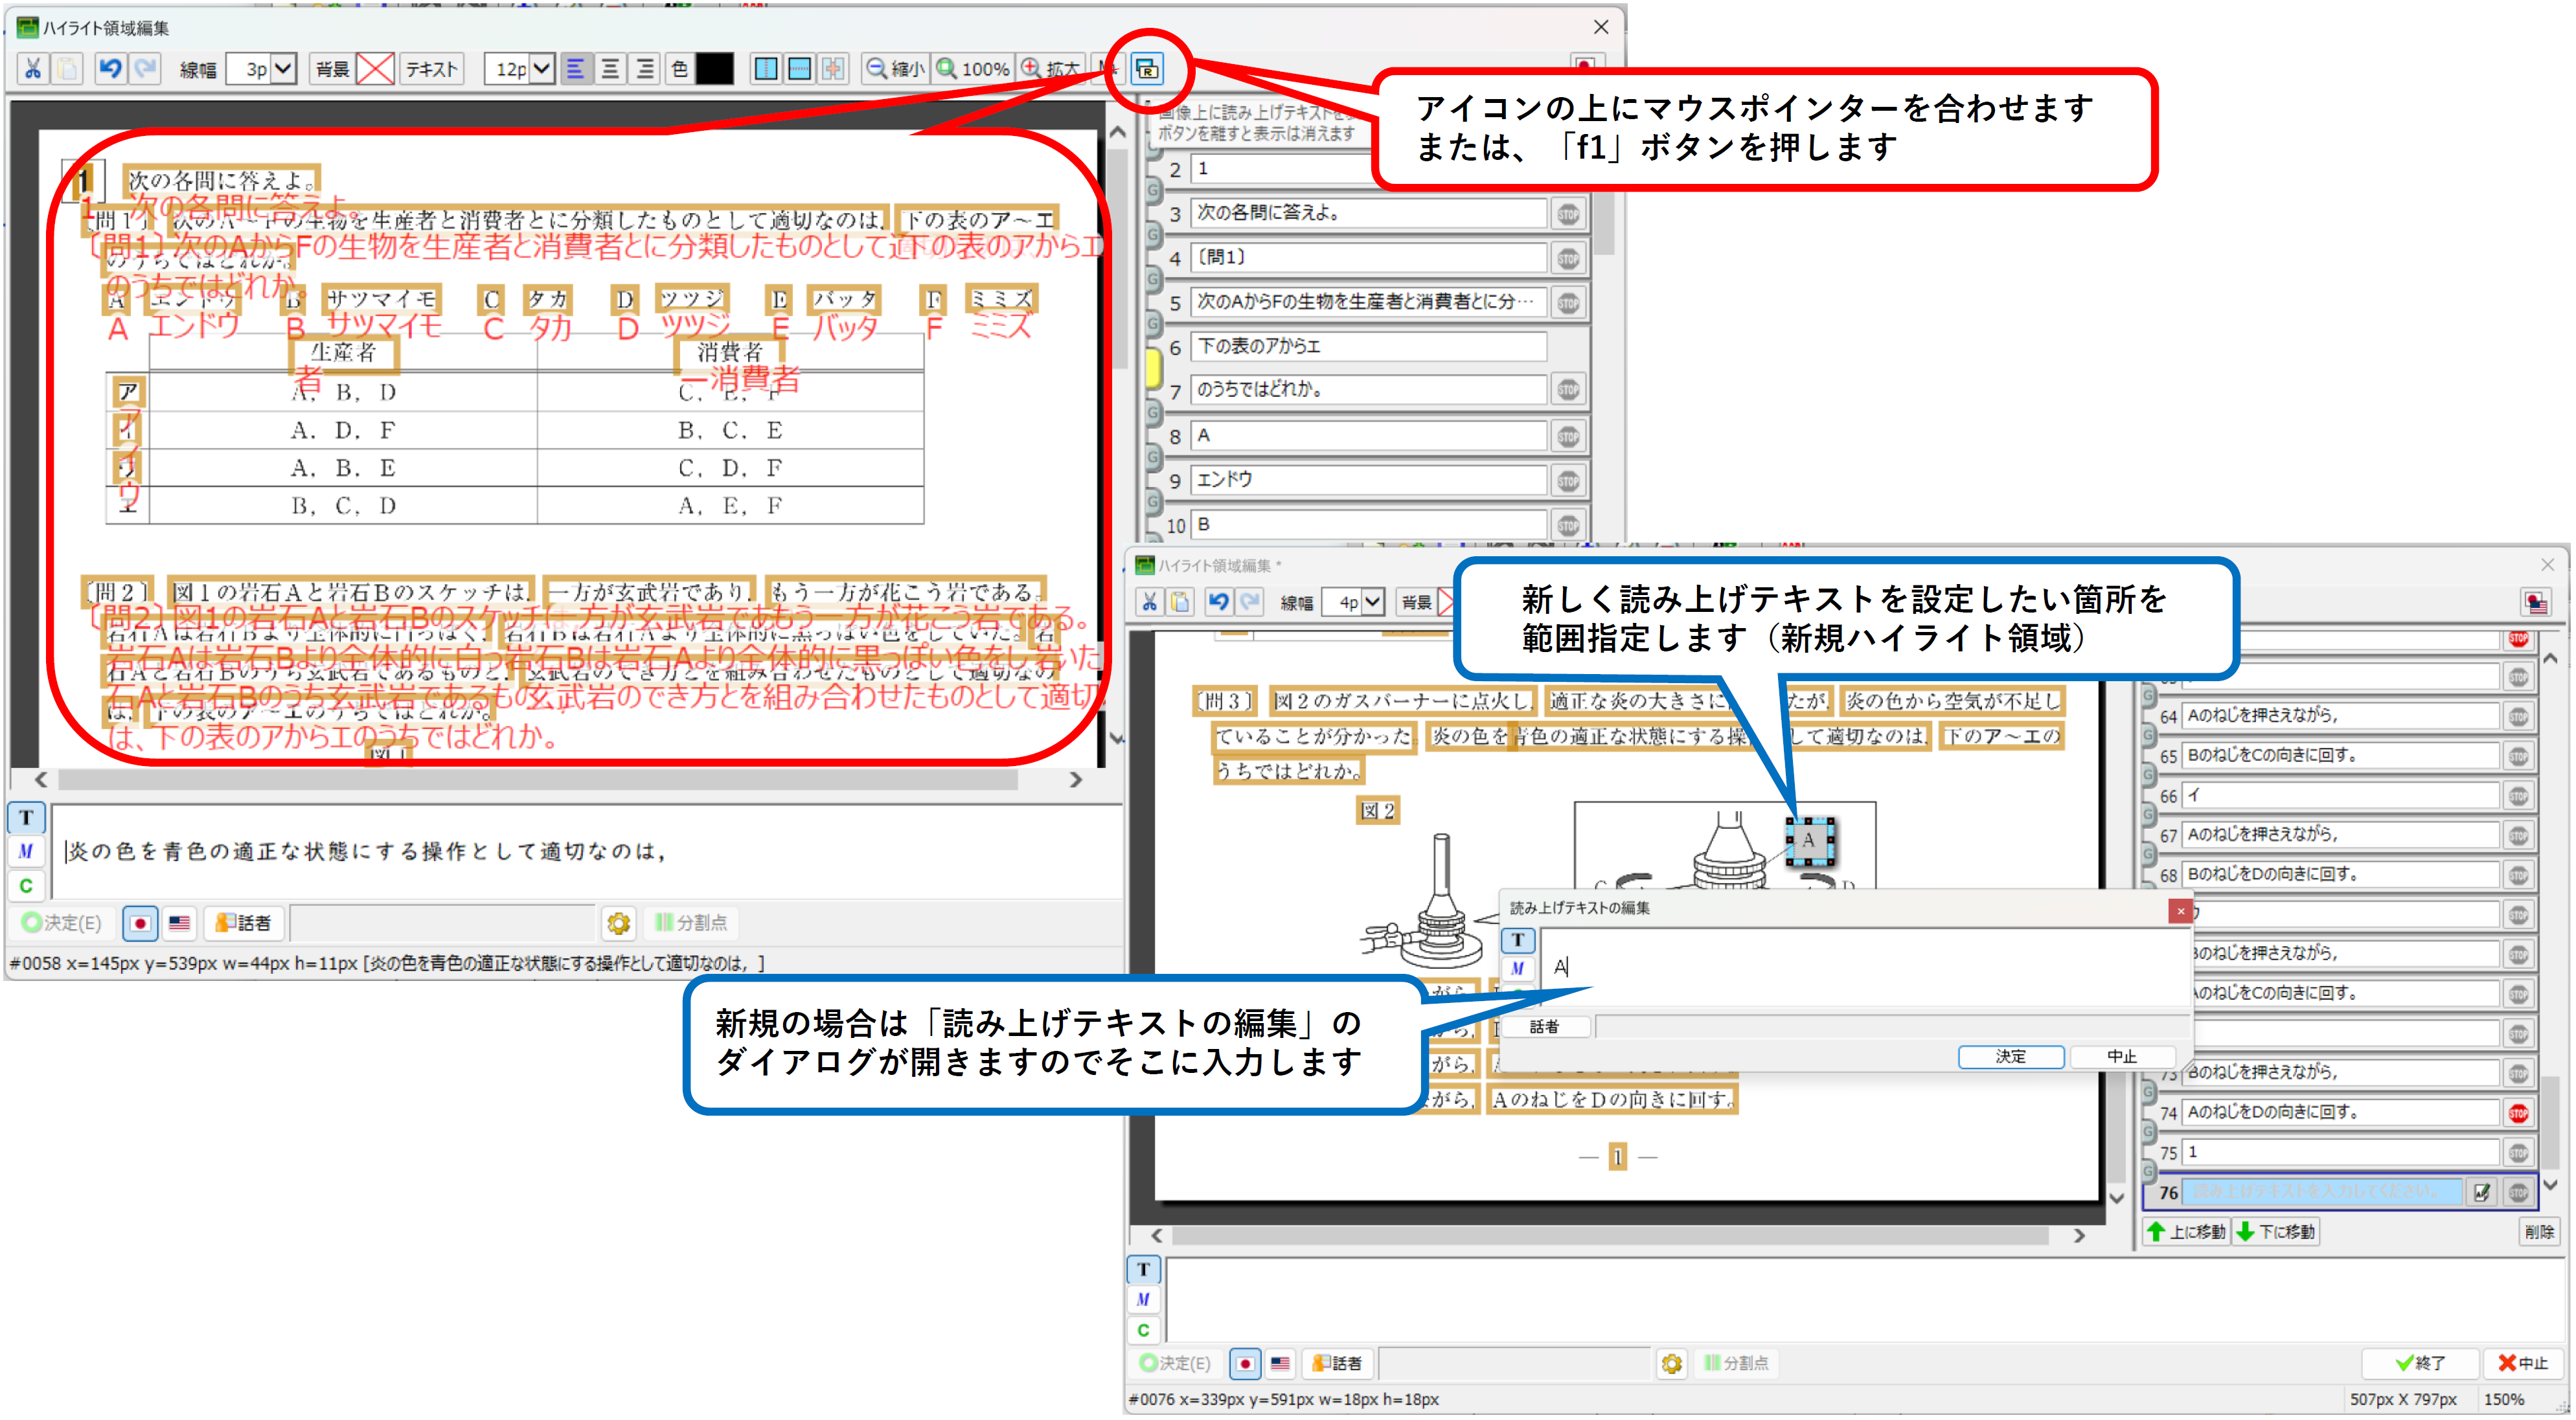The height and width of the screenshot is (1420, 2576).
Task: Click the 下に移動 move-down button
Action: [x=2276, y=1232]
